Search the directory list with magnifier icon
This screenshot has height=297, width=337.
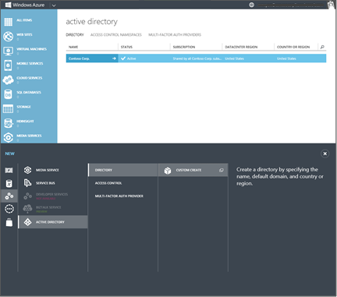click(322, 47)
